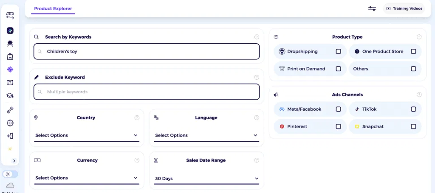Click the Print on Demand icon

coord(282,69)
